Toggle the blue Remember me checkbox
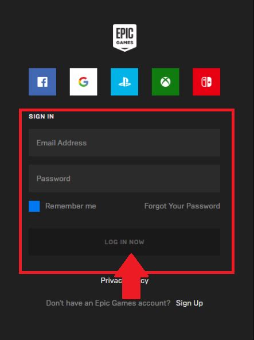254x340 pixels. coord(34,206)
